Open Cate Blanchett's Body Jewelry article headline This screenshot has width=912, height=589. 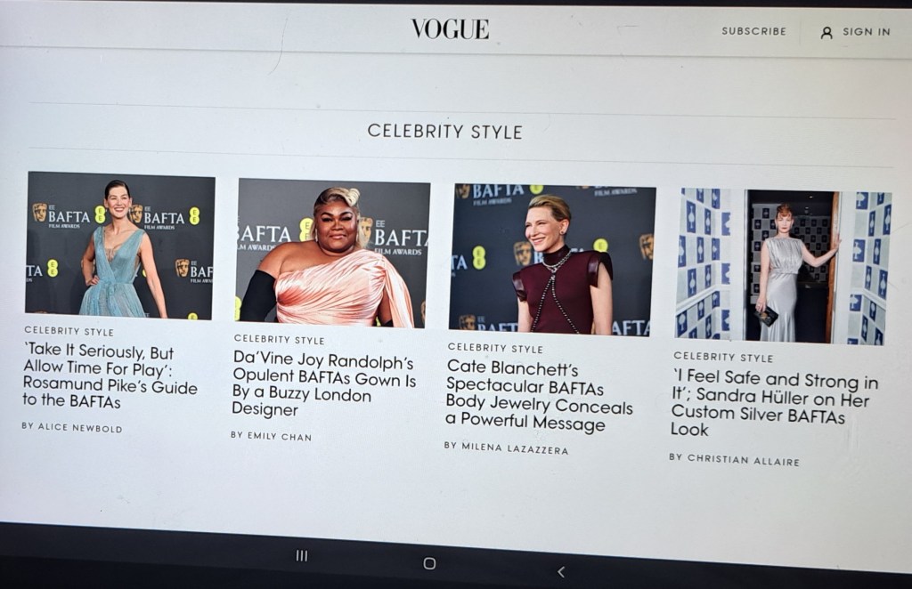(x=539, y=395)
